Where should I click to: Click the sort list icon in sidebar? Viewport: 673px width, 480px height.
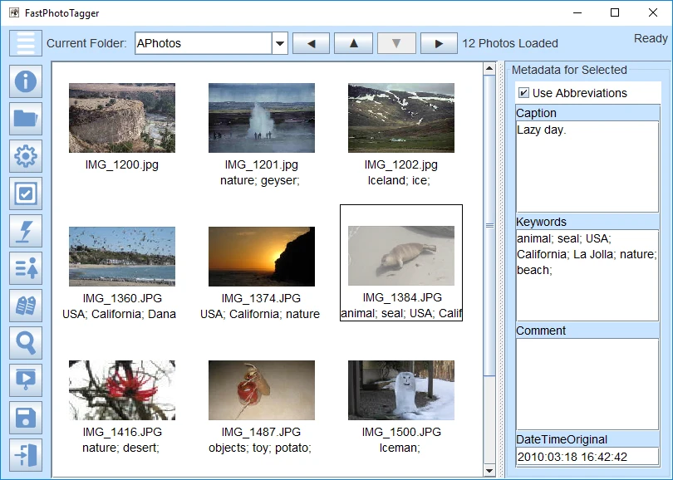point(27,268)
